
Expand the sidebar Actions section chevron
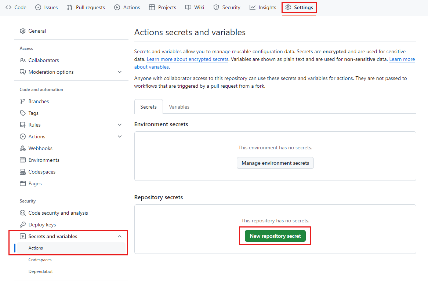(120, 136)
